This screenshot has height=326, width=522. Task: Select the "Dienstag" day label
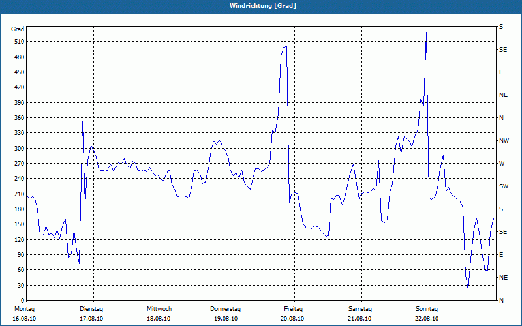91,309
